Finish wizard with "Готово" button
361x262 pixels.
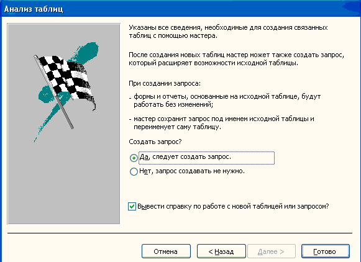tap(326, 251)
